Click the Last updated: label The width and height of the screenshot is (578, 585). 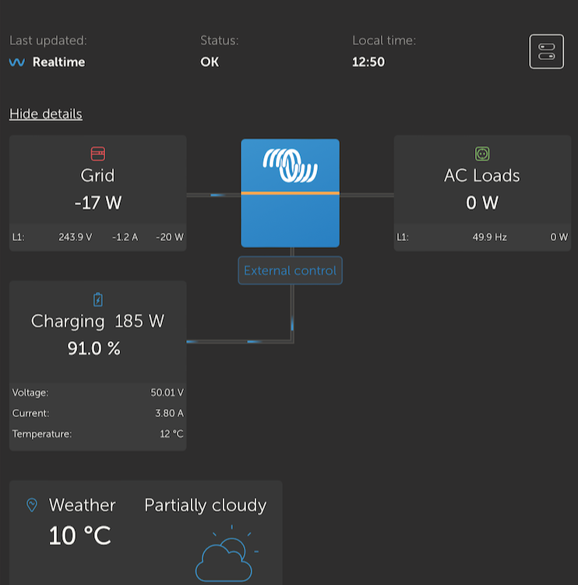pos(48,41)
